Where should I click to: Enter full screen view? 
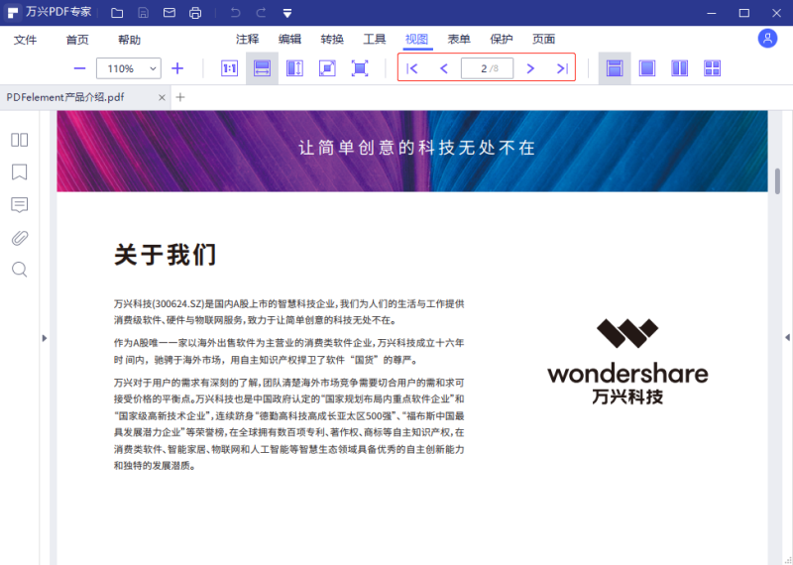[x=360, y=68]
